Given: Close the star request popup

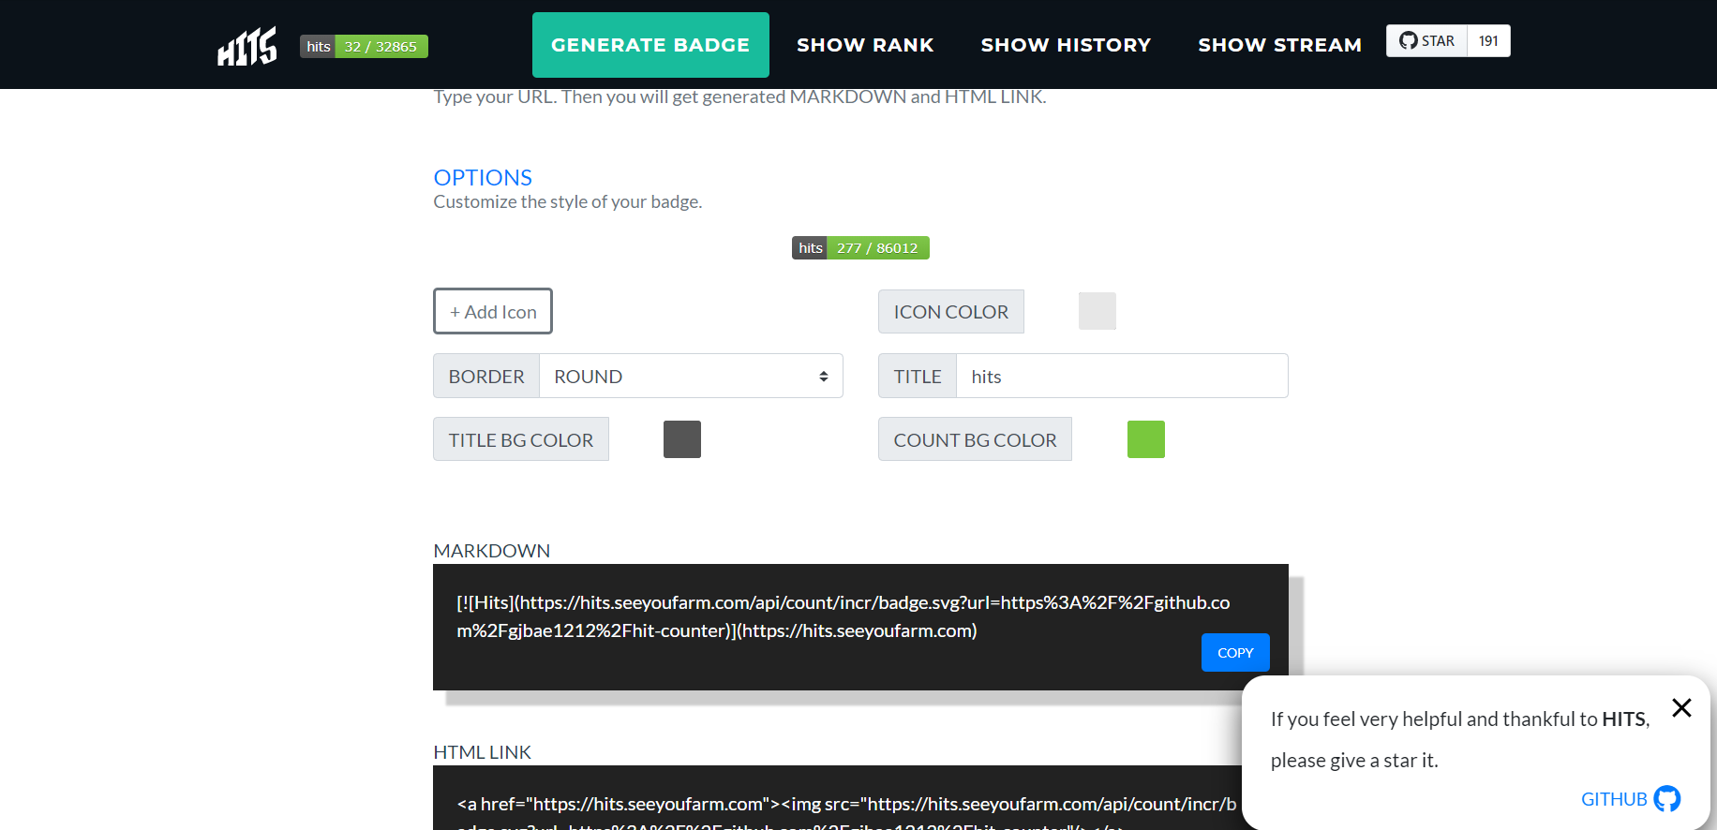Looking at the screenshot, I should (1682, 707).
